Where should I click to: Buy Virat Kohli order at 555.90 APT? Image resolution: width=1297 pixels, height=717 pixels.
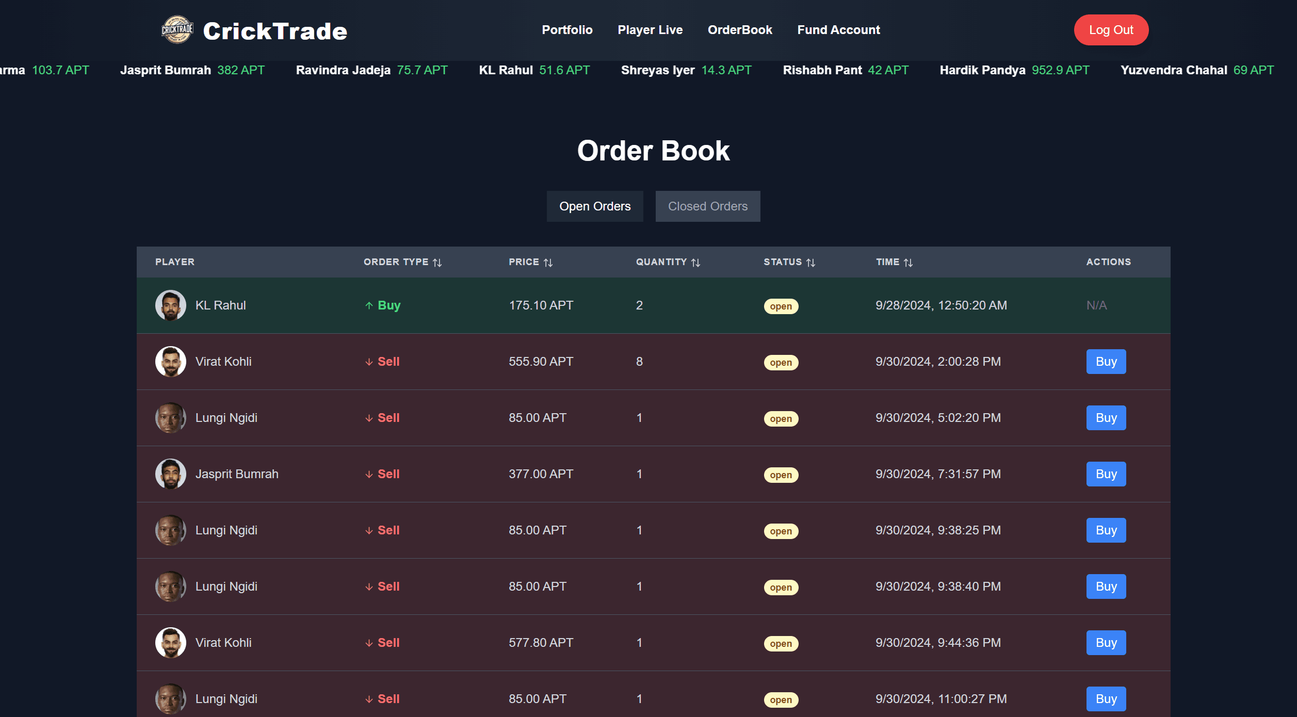pyautogui.click(x=1106, y=362)
